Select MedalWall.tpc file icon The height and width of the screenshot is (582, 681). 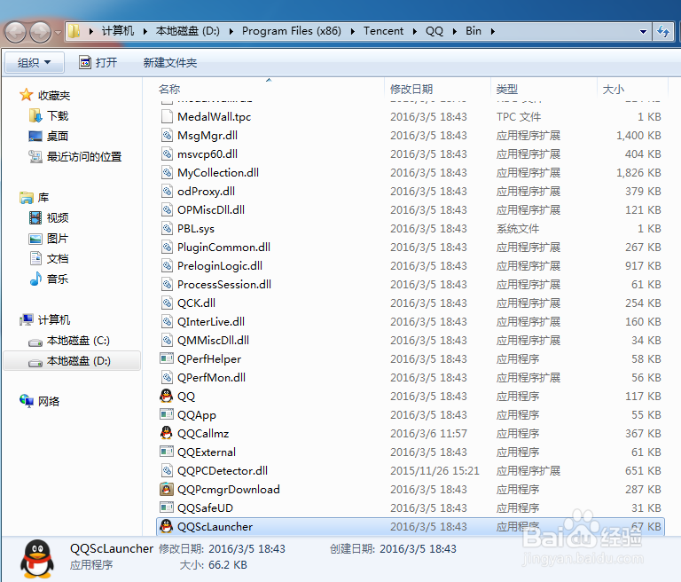(x=167, y=116)
